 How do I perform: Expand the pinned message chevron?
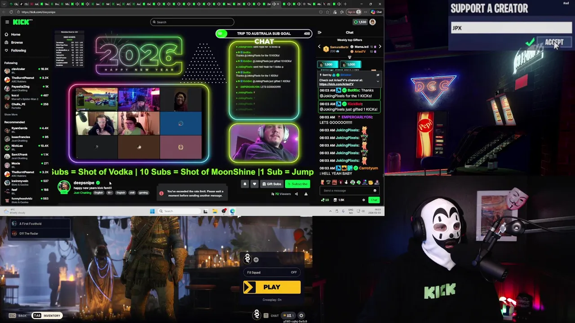tap(378, 82)
